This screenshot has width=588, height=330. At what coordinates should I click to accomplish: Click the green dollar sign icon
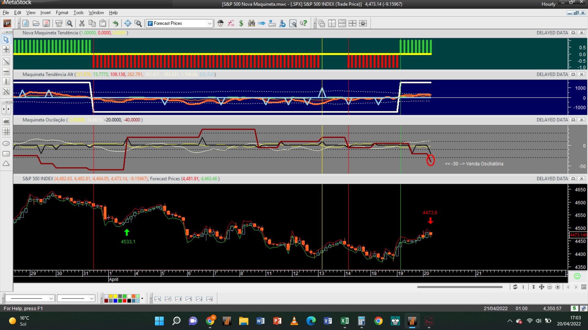coord(241,23)
